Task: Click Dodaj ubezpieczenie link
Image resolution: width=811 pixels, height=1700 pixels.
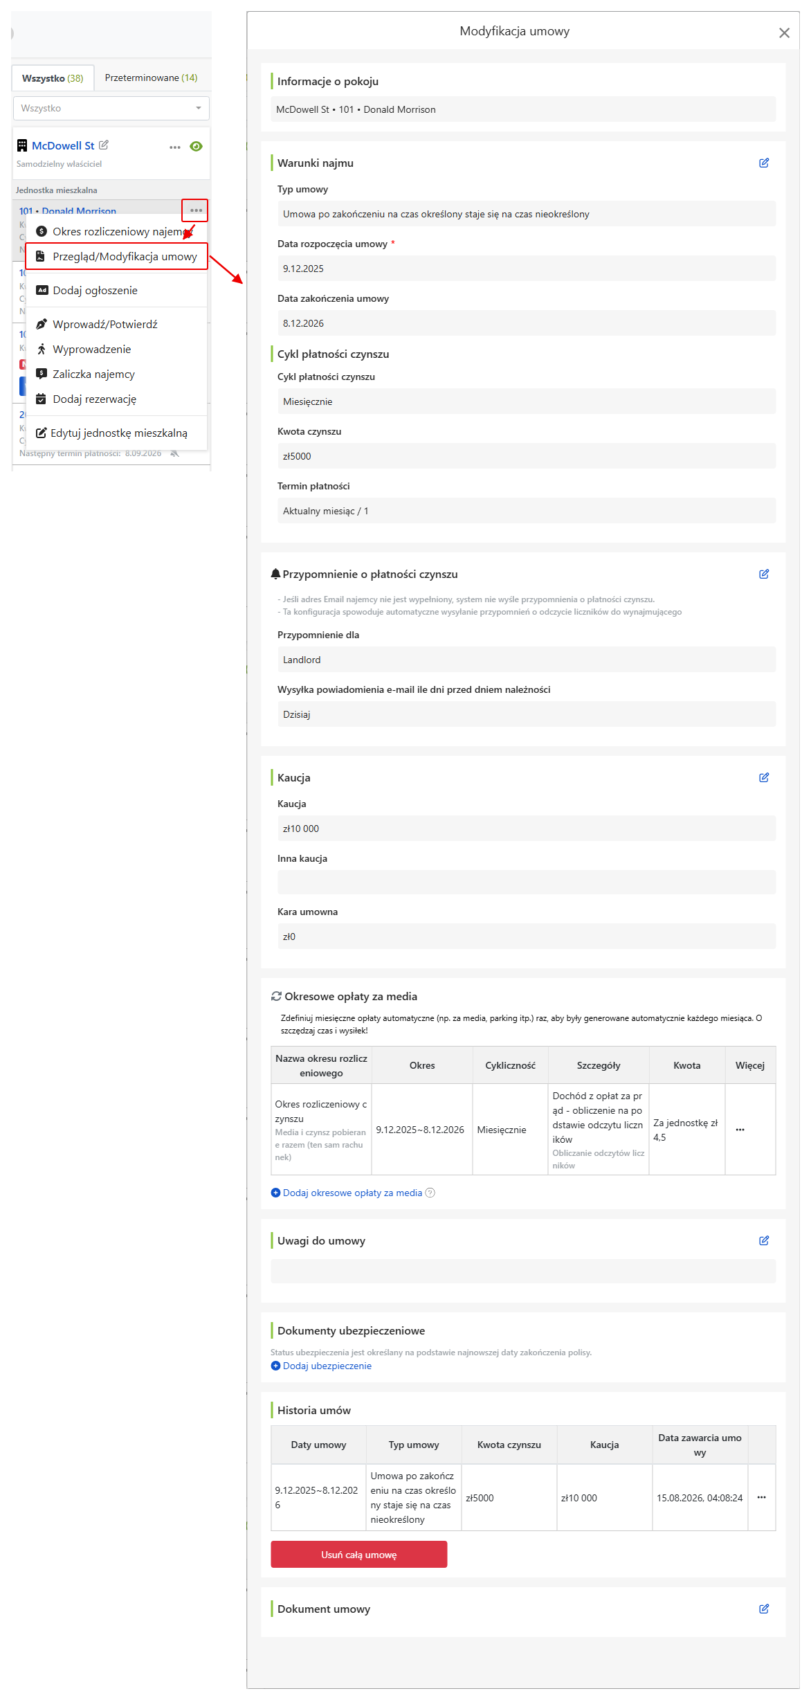Action: (x=321, y=1366)
